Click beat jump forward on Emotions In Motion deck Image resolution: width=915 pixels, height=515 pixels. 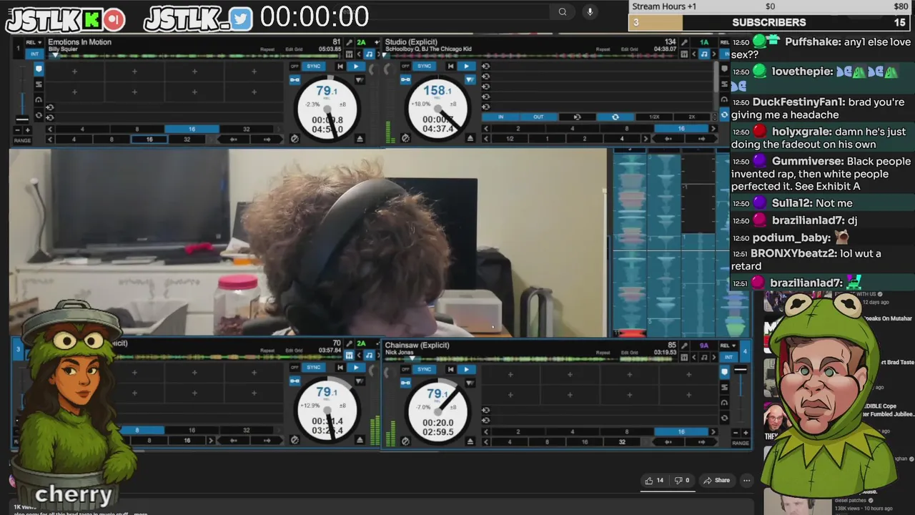267,139
